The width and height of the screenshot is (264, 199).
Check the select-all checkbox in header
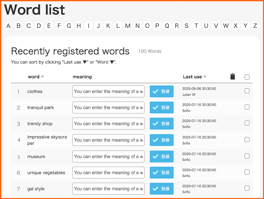(247, 77)
